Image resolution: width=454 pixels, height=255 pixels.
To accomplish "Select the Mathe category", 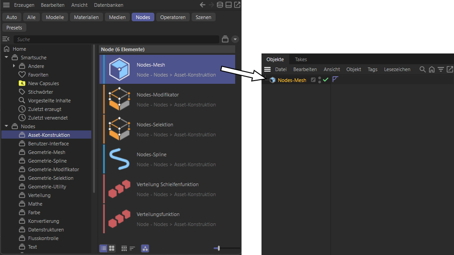I will [35, 204].
